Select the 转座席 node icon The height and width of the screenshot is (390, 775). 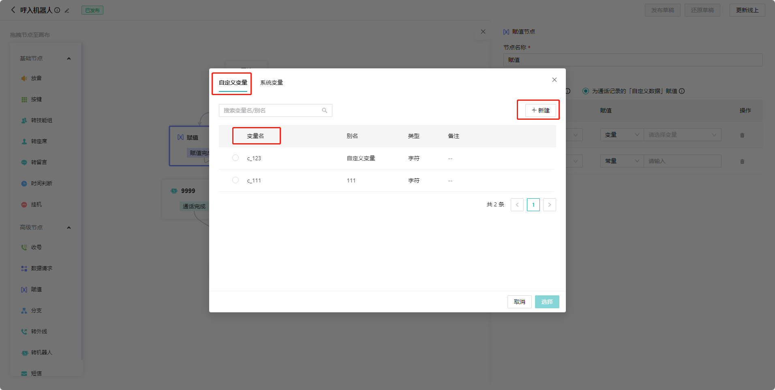[24, 141]
